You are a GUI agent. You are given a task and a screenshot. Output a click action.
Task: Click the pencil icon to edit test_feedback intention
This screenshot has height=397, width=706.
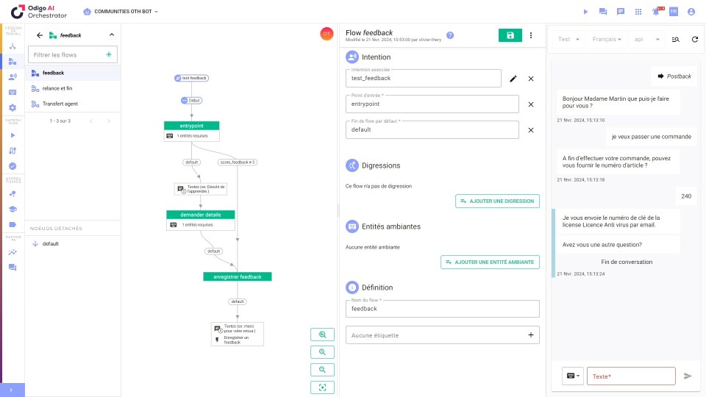pyautogui.click(x=513, y=79)
